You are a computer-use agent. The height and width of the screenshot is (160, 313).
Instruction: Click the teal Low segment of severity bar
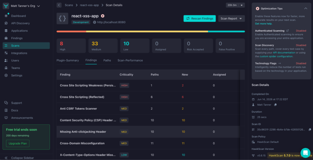[x=226, y=31]
